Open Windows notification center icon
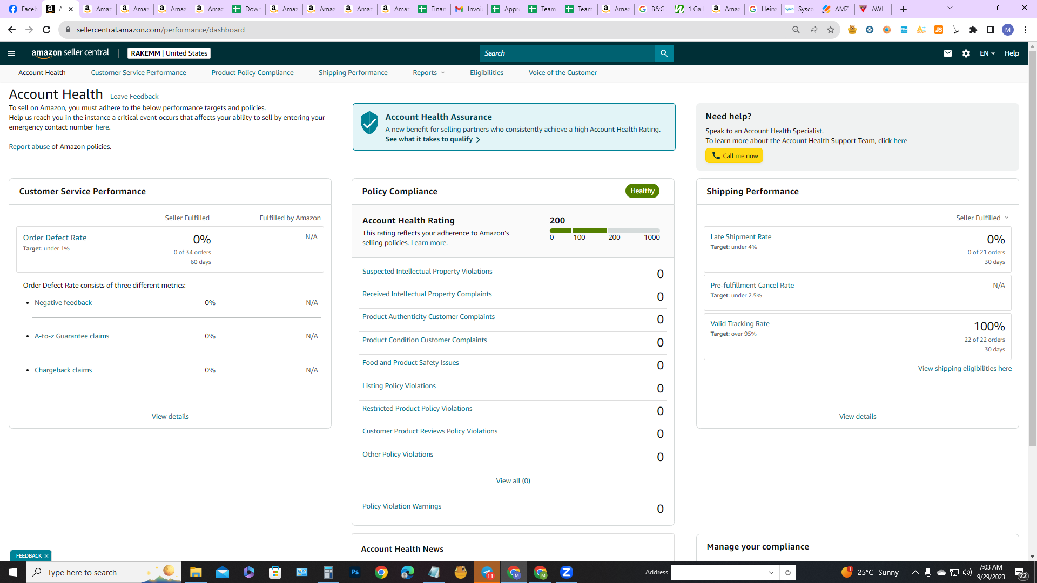1037x583 pixels. [1020, 572]
